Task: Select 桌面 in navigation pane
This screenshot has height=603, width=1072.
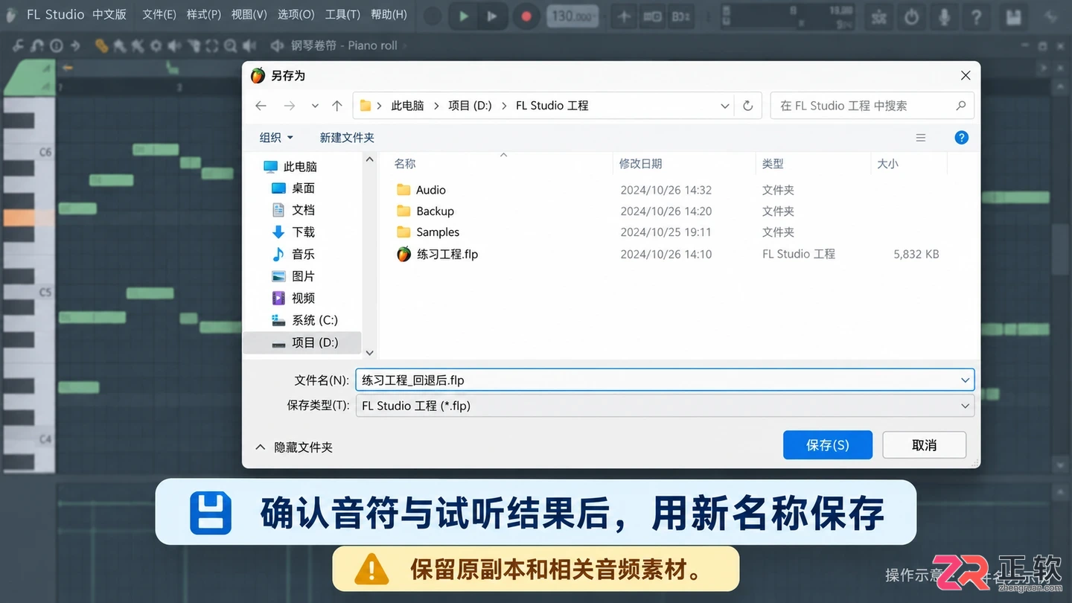Action: tap(303, 188)
